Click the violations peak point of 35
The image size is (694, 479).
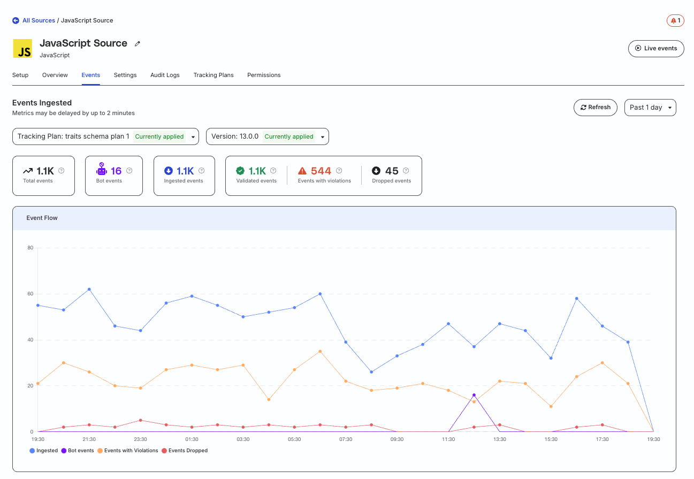pos(320,351)
